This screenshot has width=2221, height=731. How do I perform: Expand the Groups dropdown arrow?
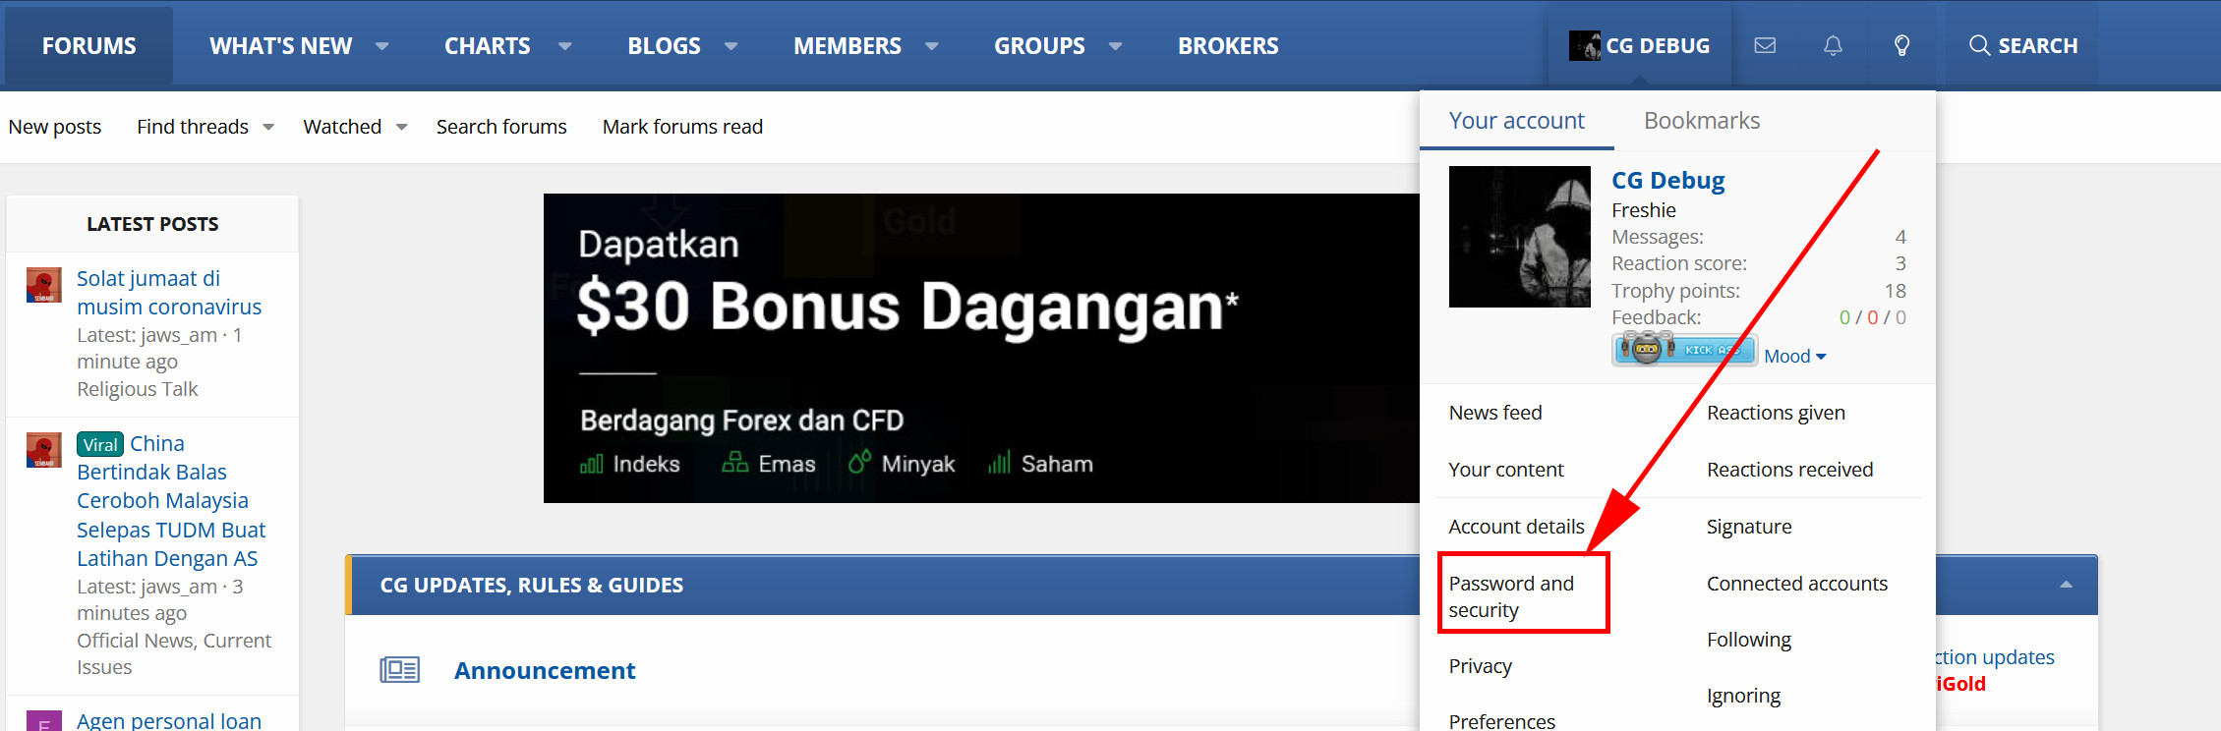coord(1116,46)
